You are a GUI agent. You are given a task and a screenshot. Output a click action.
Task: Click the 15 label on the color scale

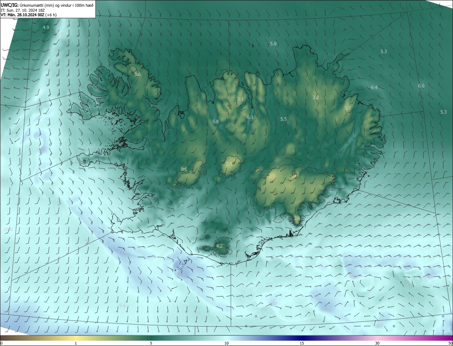pos(302,343)
